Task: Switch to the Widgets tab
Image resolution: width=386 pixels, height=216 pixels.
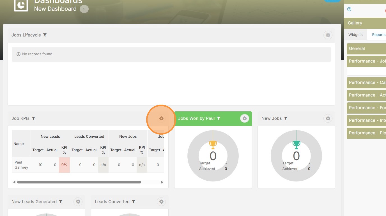Action: 355,35
